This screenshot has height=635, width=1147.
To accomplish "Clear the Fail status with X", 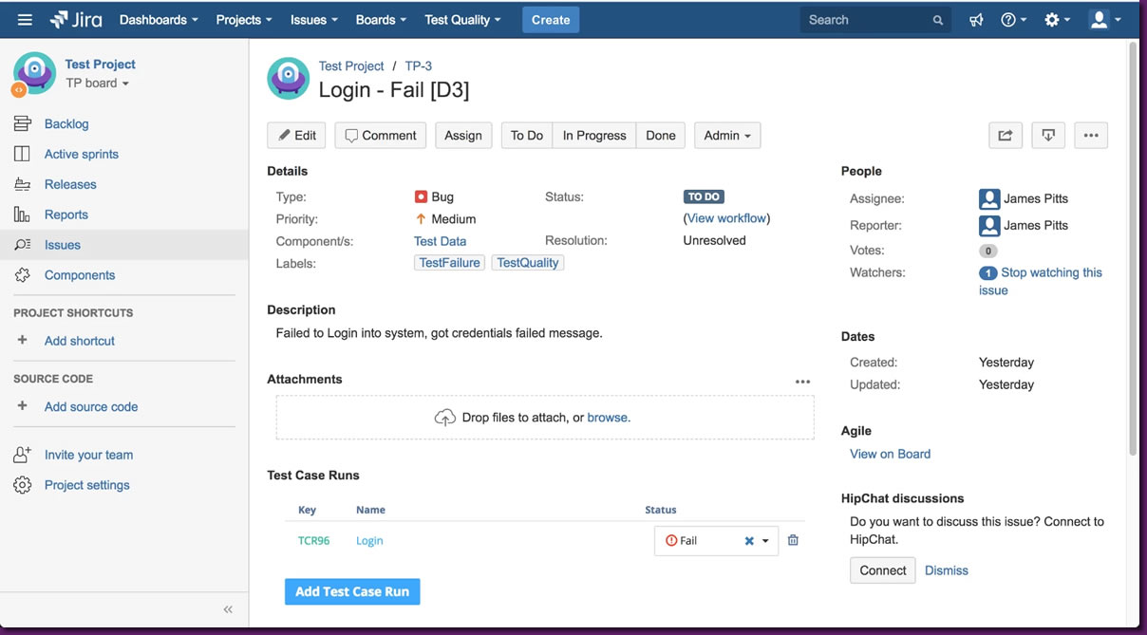I will 749,541.
